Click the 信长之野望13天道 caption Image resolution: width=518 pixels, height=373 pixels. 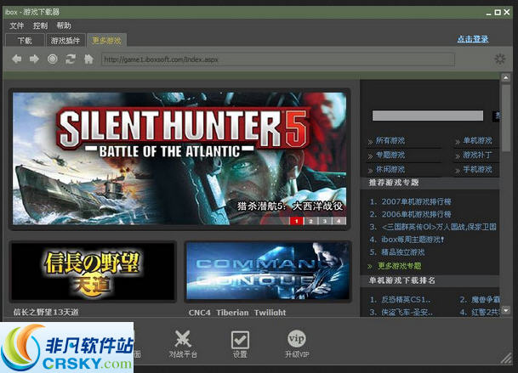pyautogui.click(x=46, y=312)
